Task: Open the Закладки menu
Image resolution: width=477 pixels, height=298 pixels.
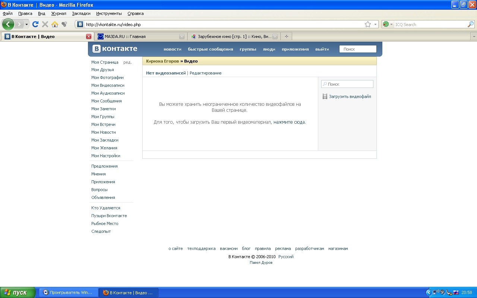Action: pos(81,13)
